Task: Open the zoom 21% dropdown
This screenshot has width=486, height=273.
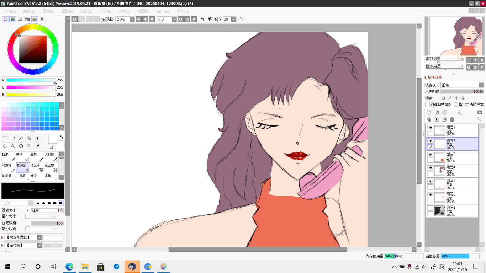Action: pyautogui.click(x=132, y=19)
